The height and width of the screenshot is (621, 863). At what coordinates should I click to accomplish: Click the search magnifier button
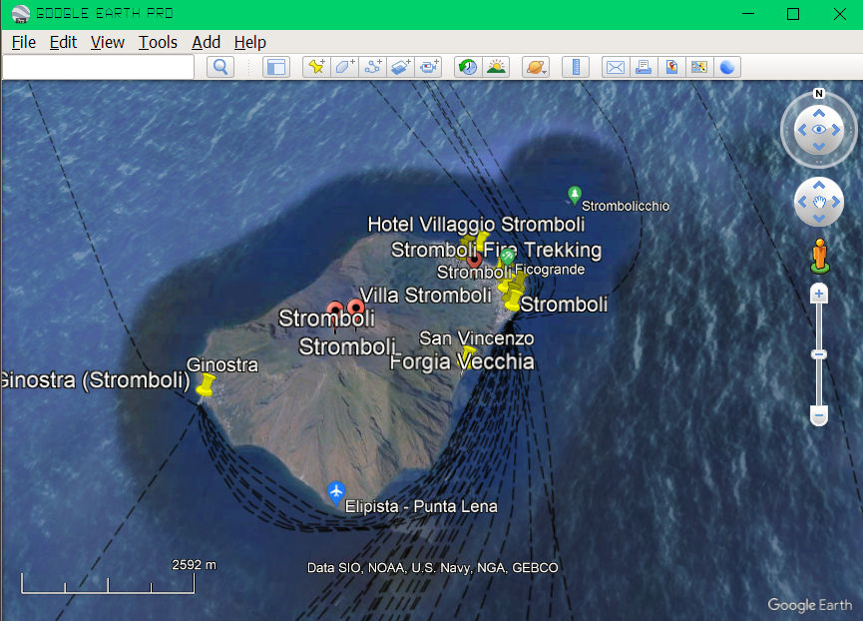pos(220,67)
